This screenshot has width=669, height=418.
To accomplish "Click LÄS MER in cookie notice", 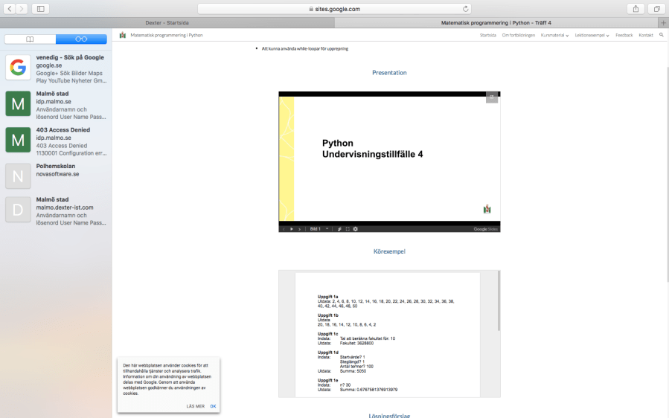I will pos(195,406).
